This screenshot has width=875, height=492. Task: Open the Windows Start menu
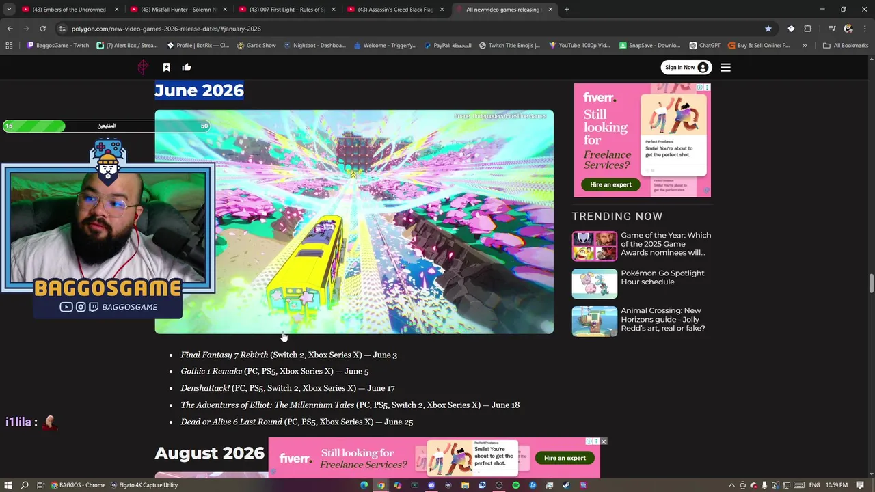[8, 485]
